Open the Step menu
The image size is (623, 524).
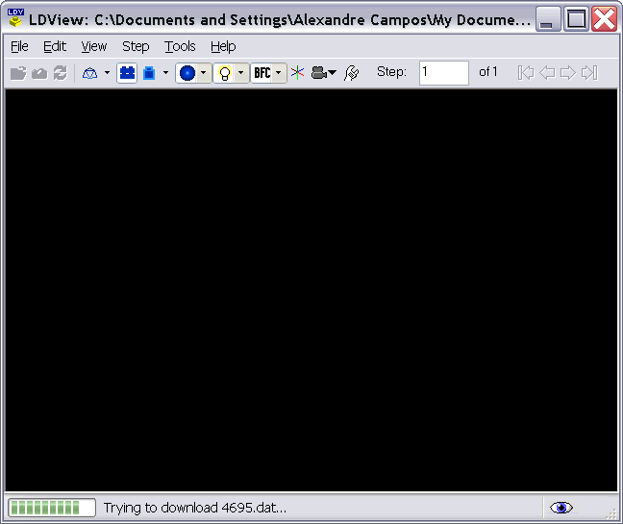click(136, 46)
